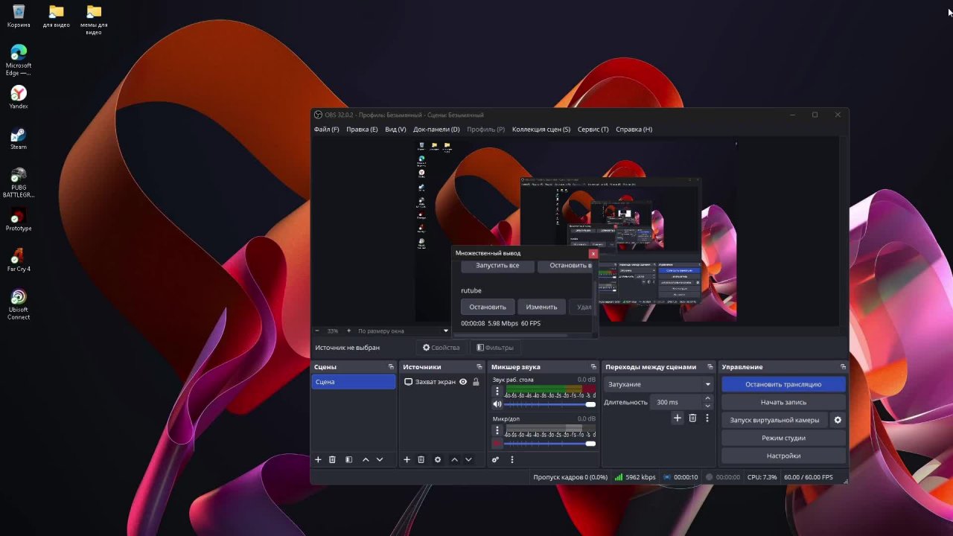
Task: Click Начать запись button
Action: [783, 402]
